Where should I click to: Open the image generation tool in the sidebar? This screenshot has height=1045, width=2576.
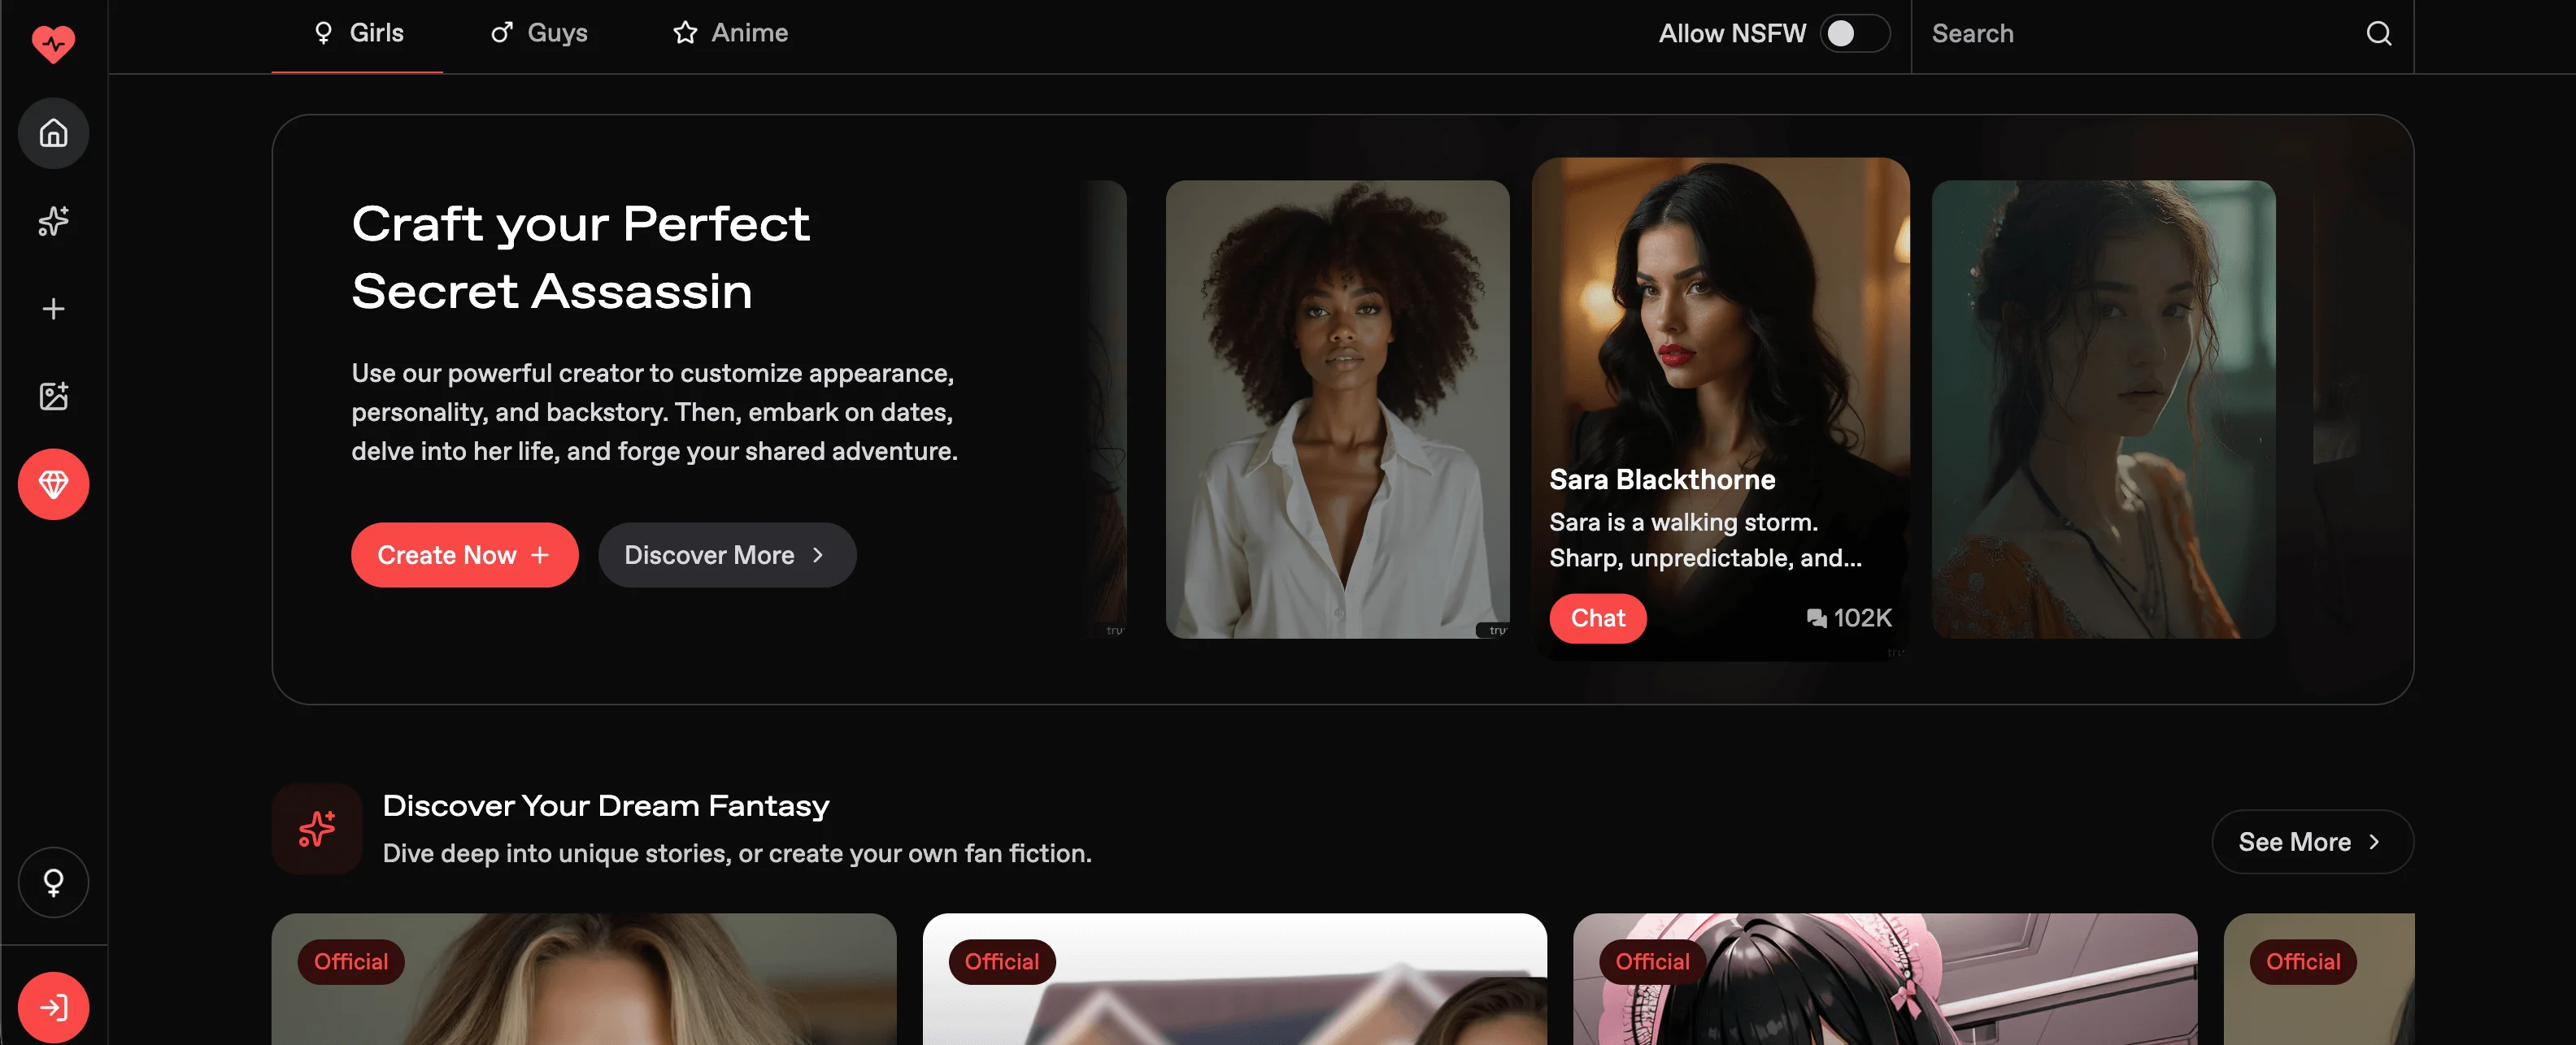click(x=53, y=396)
